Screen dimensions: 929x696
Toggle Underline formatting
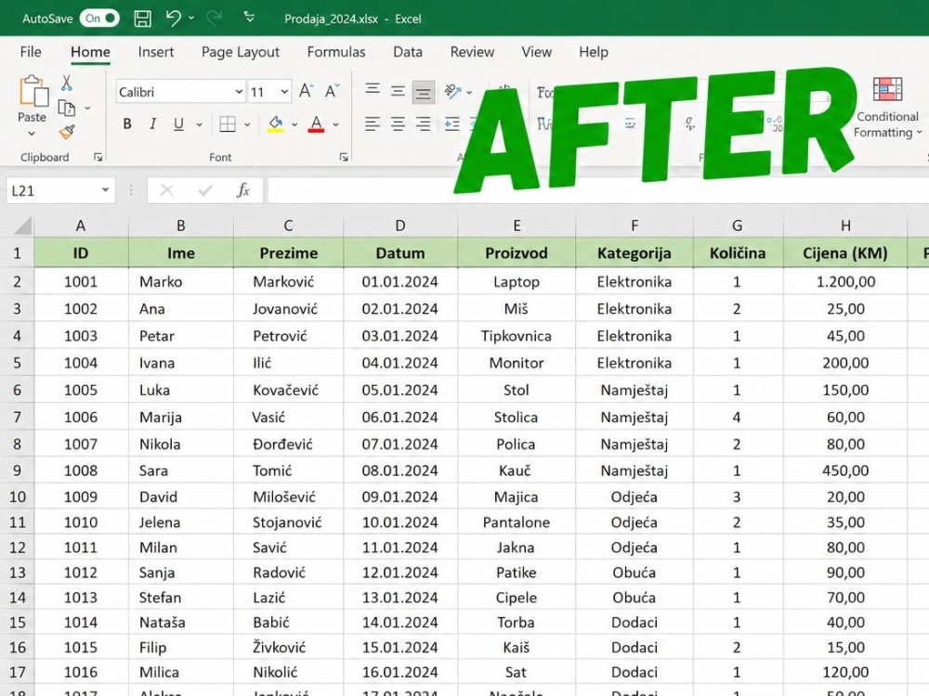point(178,123)
